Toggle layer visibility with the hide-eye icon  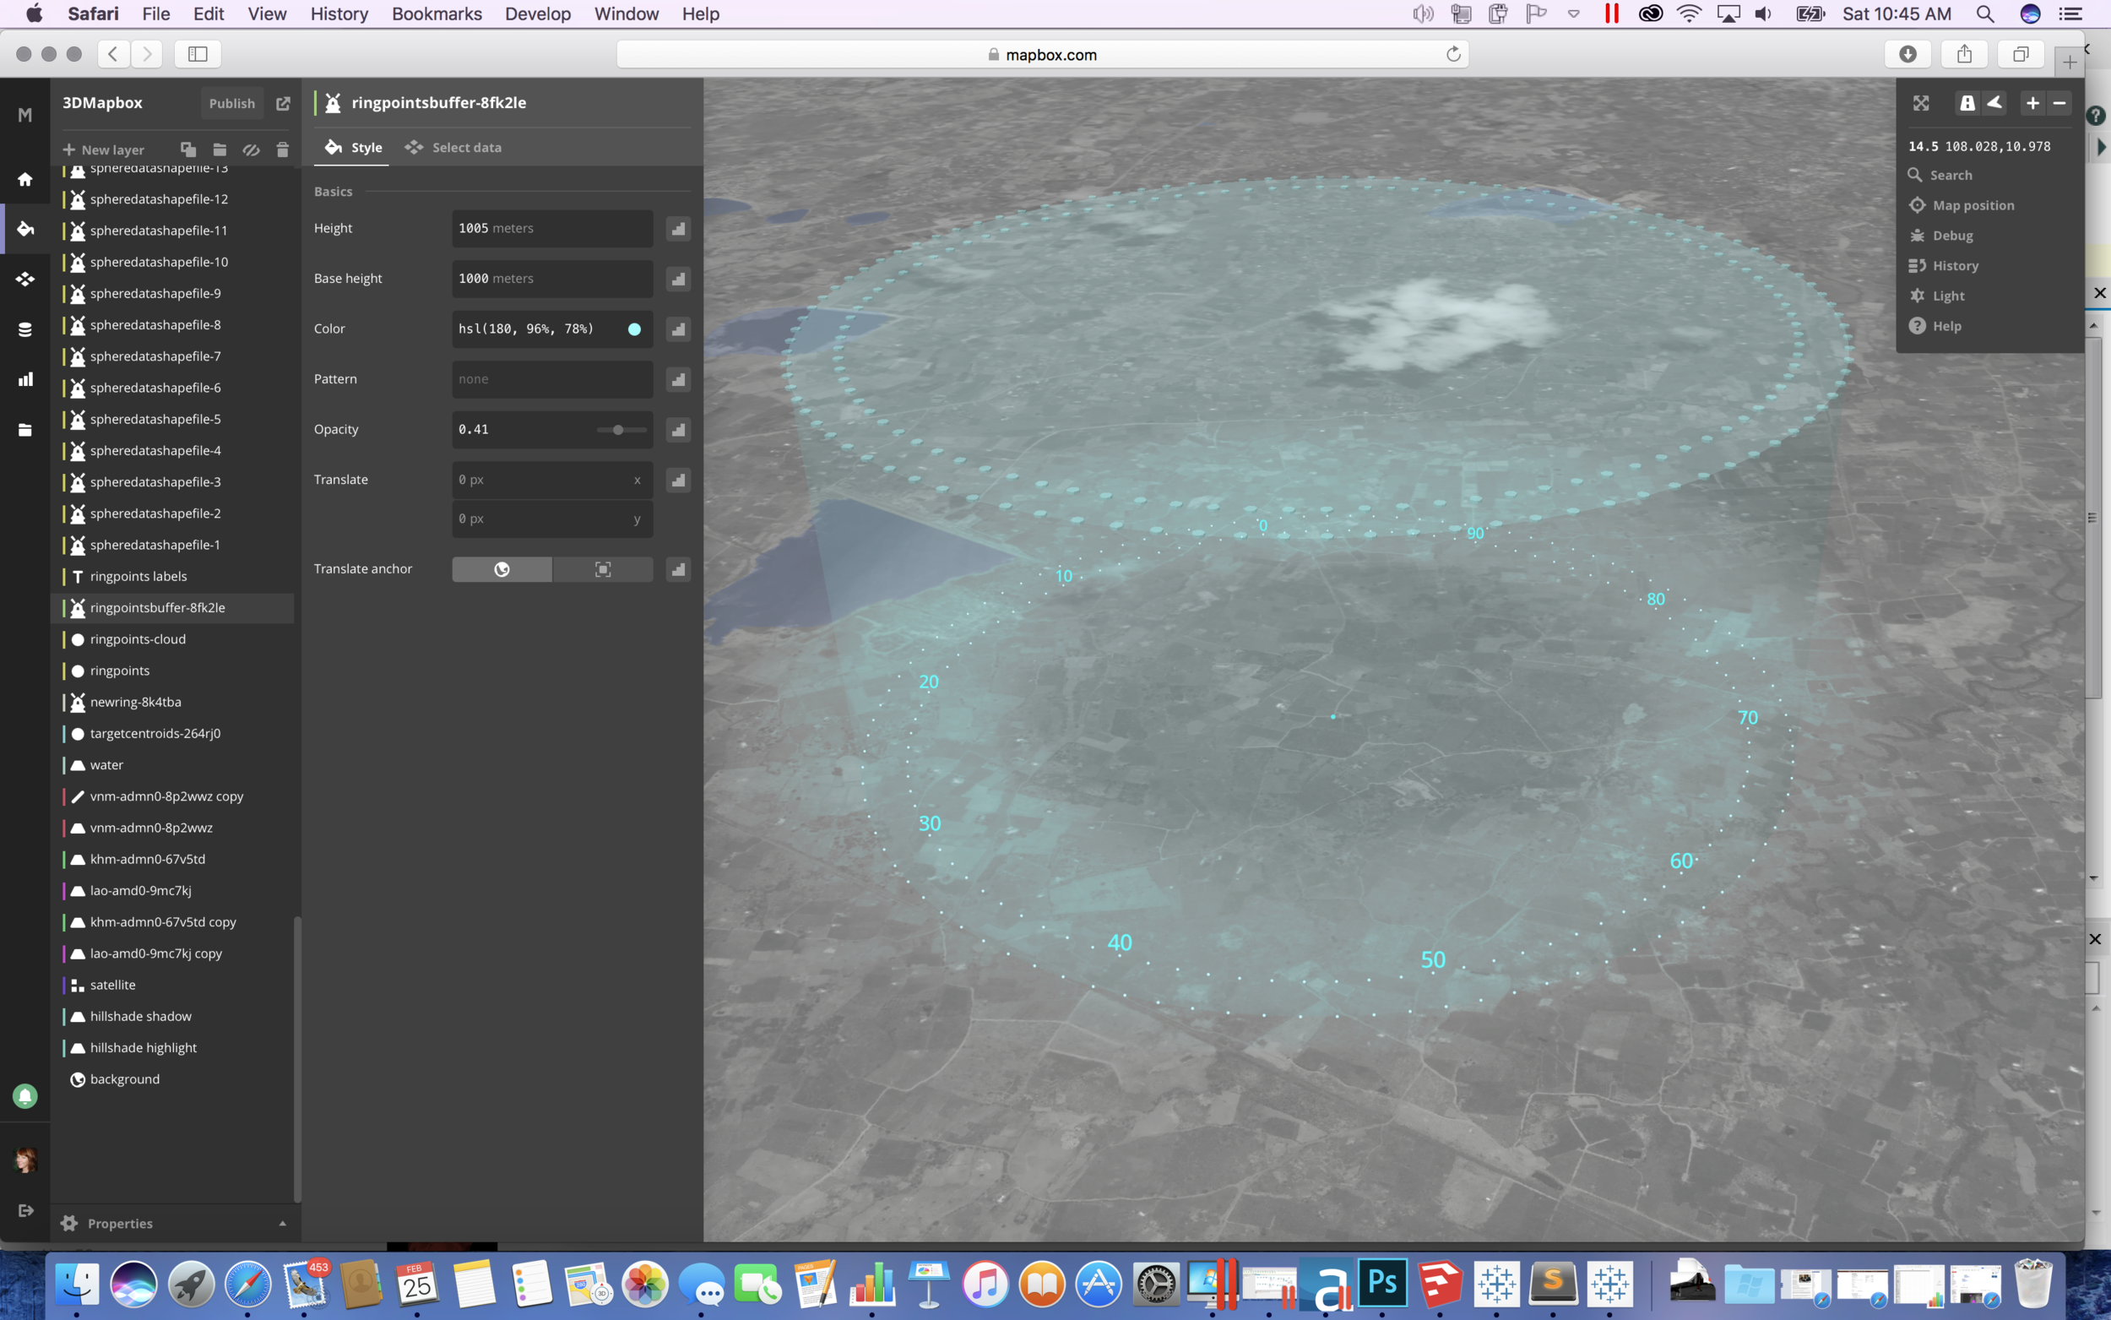(251, 149)
